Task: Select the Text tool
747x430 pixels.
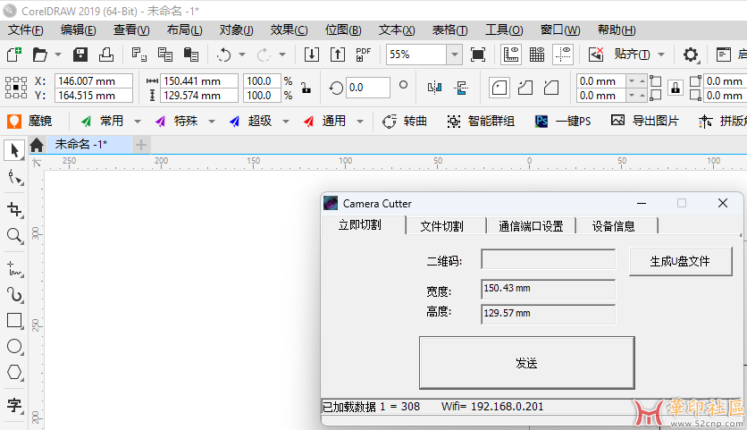Action: 14,405
